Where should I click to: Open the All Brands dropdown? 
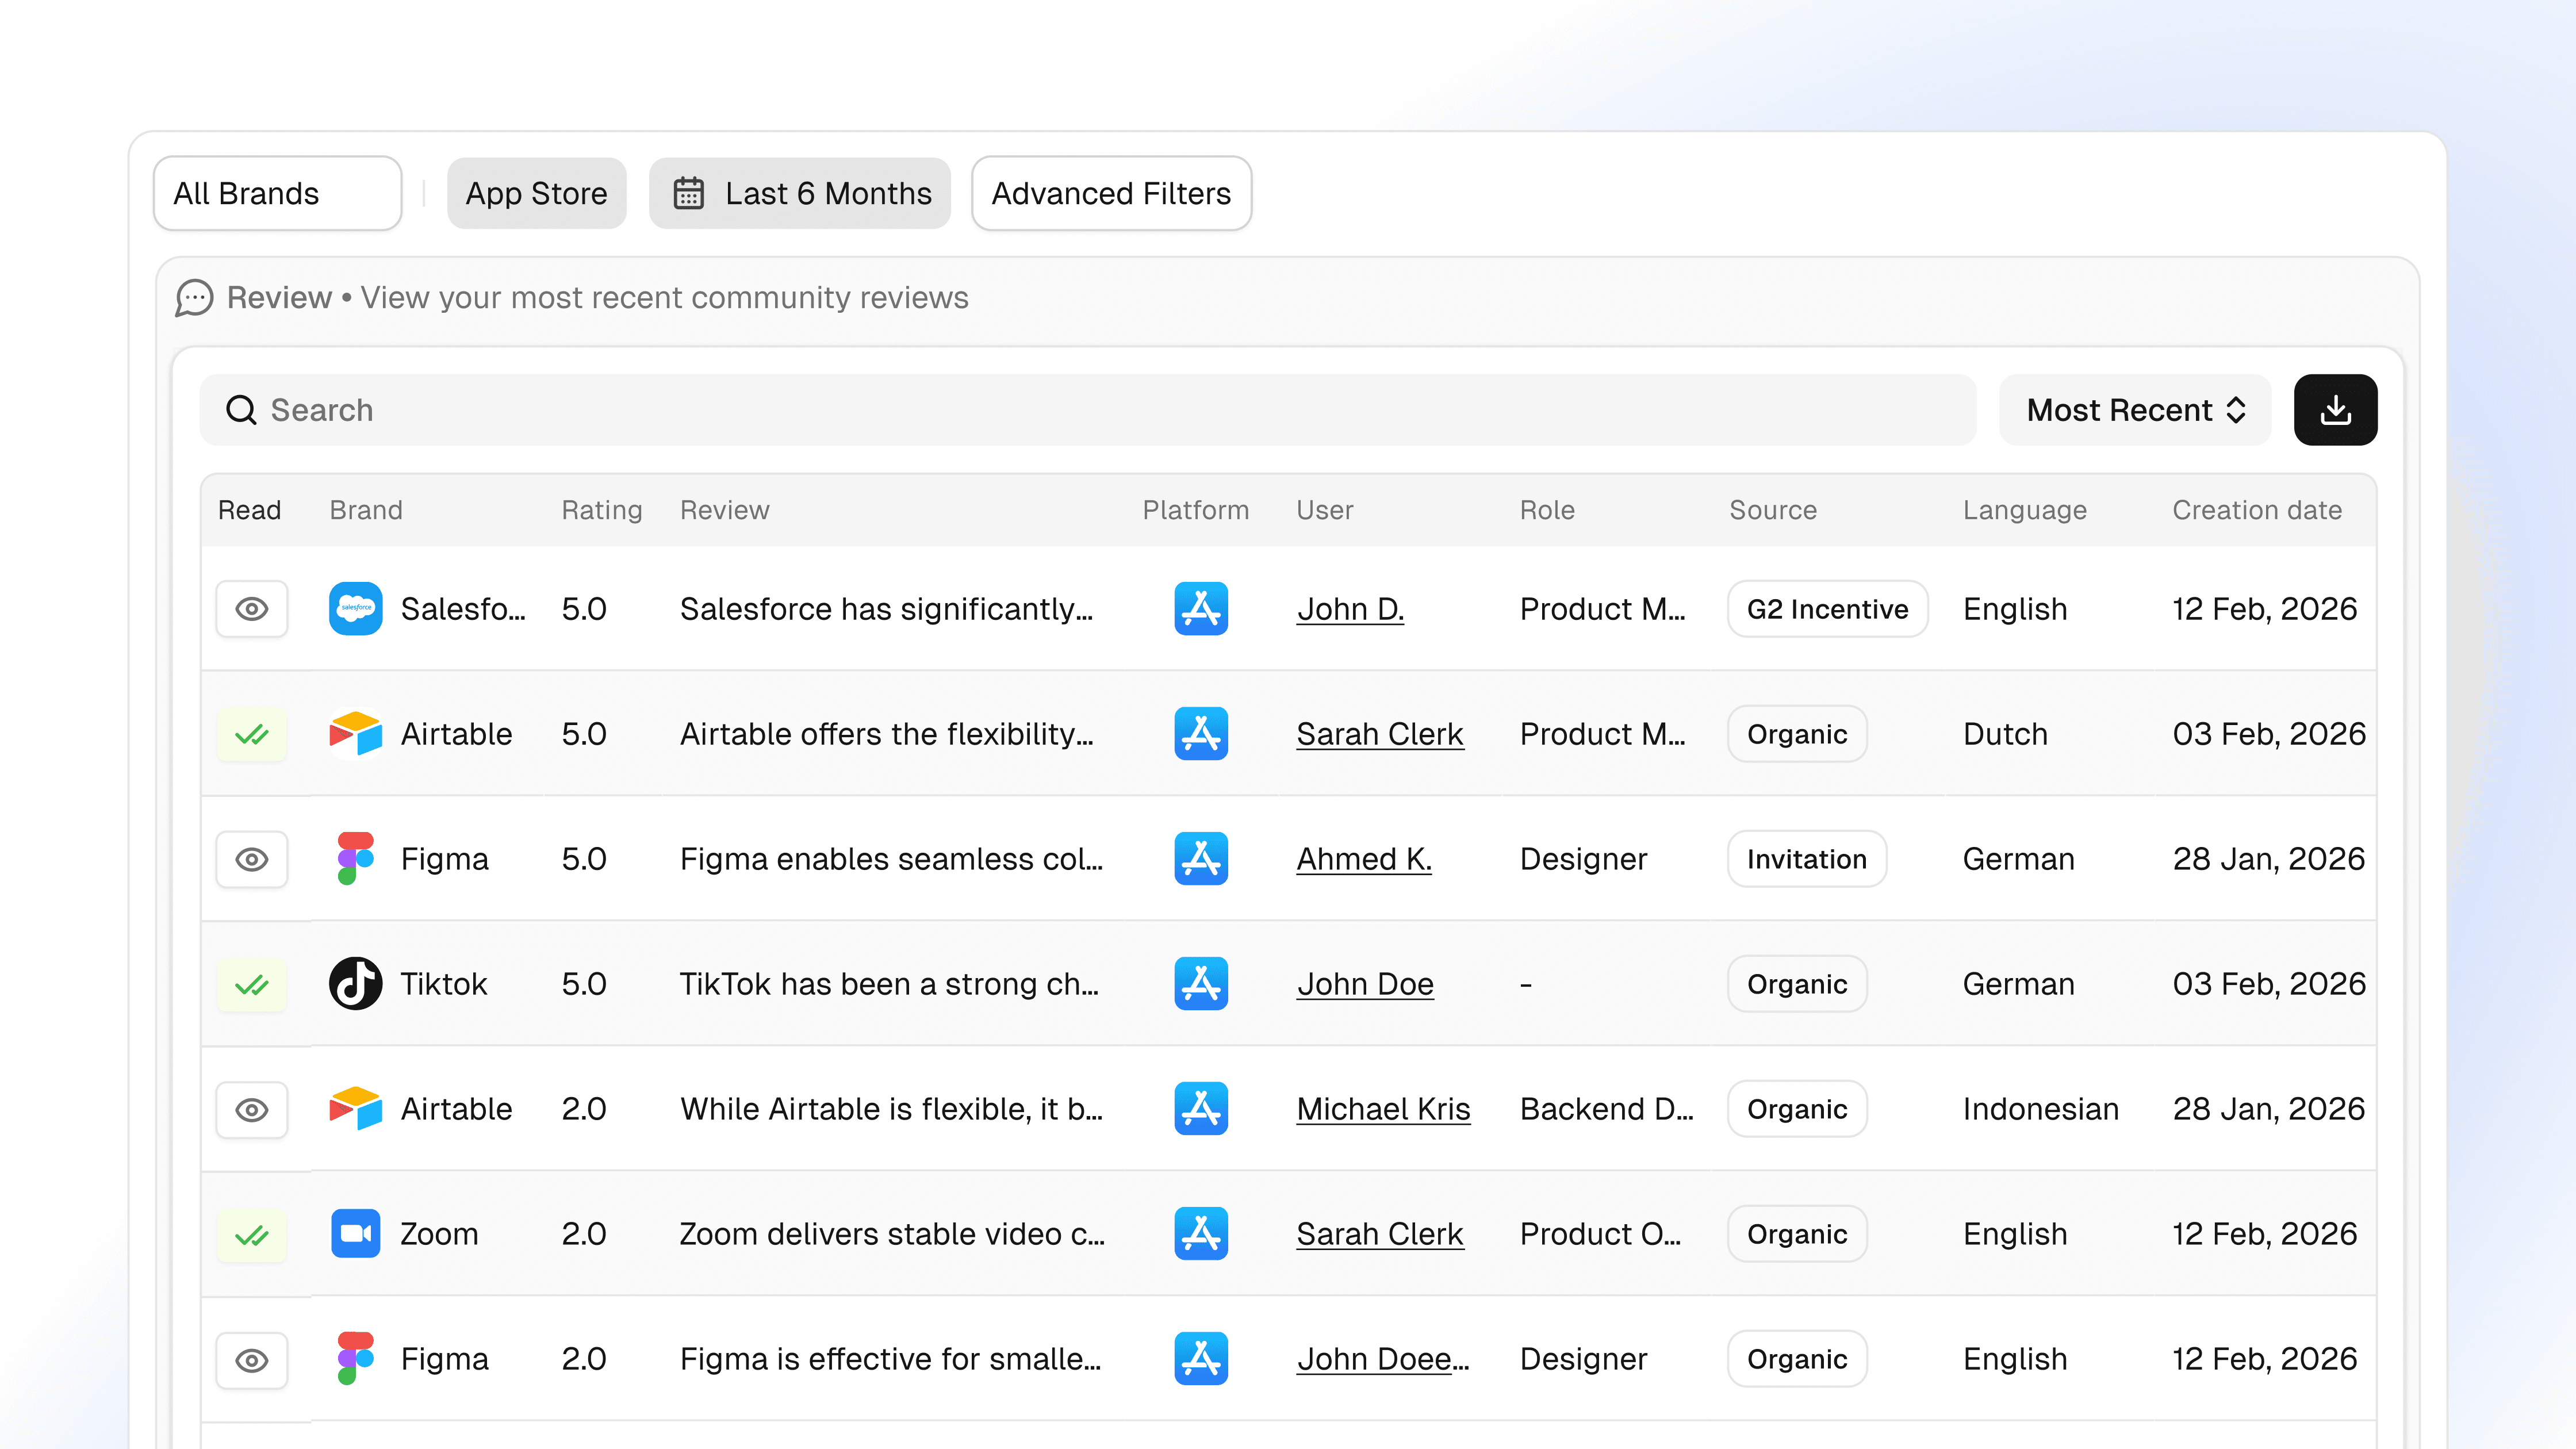pos(277,193)
